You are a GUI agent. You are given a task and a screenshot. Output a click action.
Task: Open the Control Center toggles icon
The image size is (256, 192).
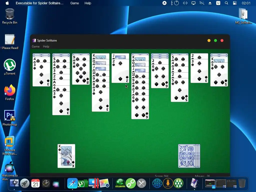click(x=234, y=3)
